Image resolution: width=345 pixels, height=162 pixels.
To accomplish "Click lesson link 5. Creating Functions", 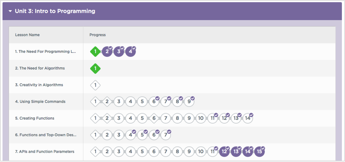I will point(34,118).
